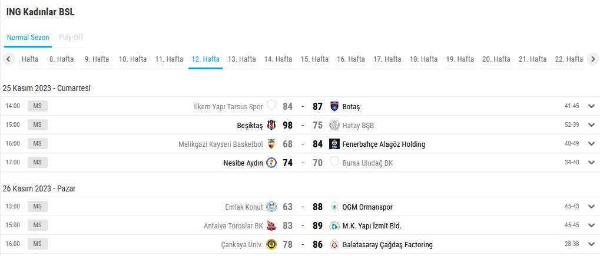This screenshot has width=600, height=256.
Task: Click the Antalya Toroslar BK logo
Action: click(271, 225)
